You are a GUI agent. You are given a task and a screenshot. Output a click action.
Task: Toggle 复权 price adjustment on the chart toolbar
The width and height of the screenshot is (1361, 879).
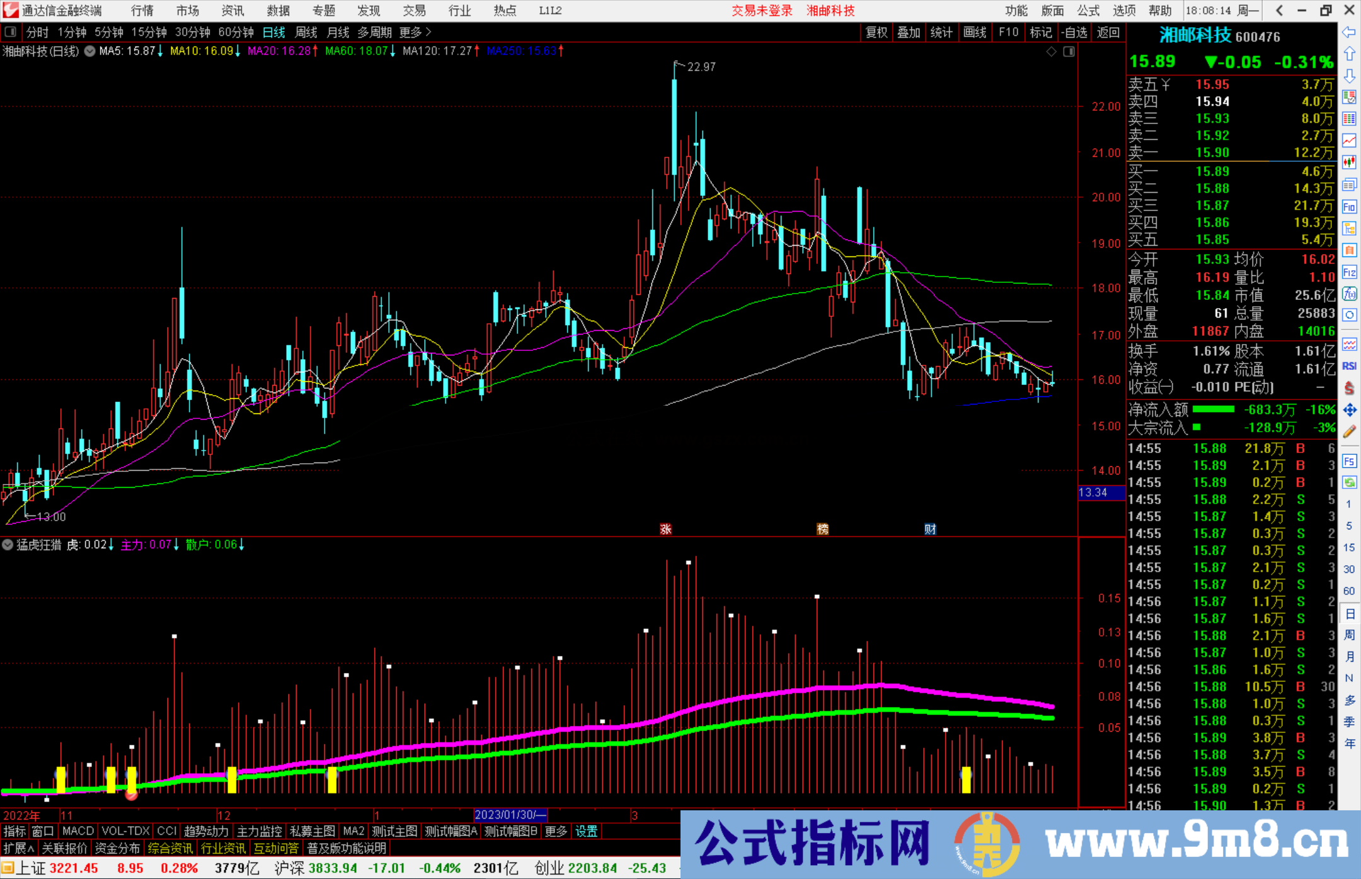coord(876,32)
